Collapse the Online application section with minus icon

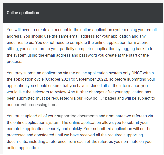(156, 13)
